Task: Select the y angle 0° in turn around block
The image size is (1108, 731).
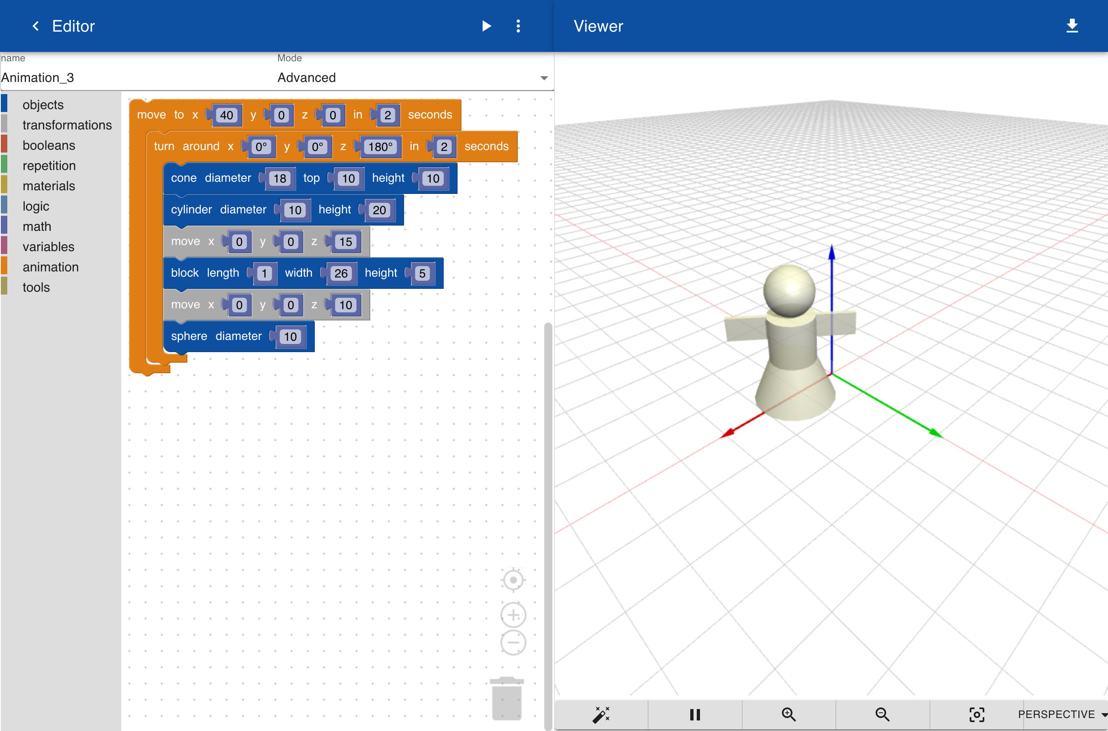Action: click(318, 147)
